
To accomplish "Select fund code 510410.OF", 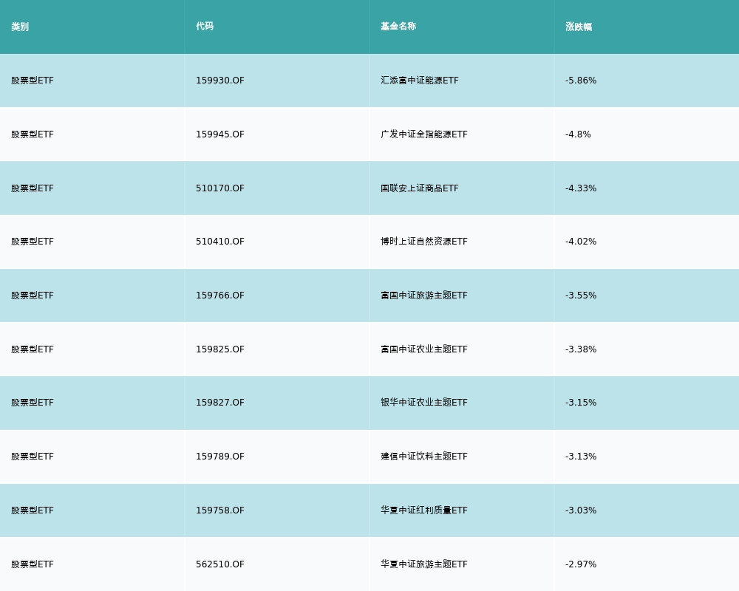I will coord(220,242).
